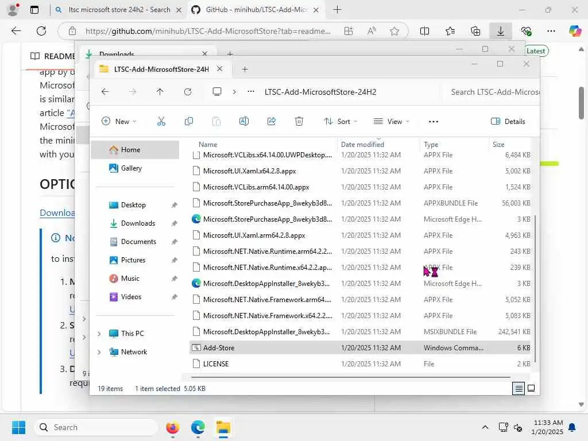
Task: Go back in File Explorer navigation
Action: click(x=105, y=92)
